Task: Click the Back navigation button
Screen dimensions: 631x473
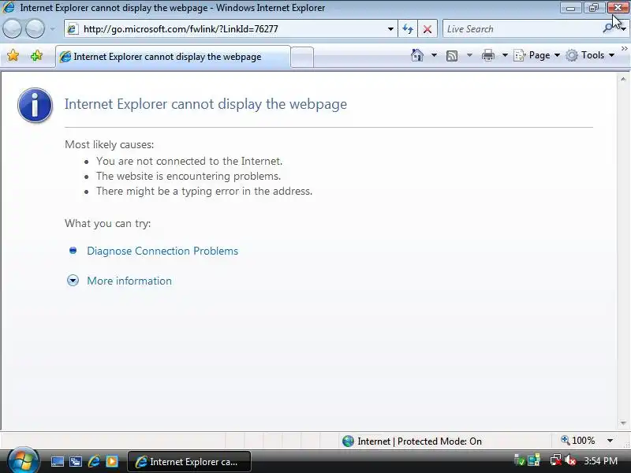Action: pos(12,29)
